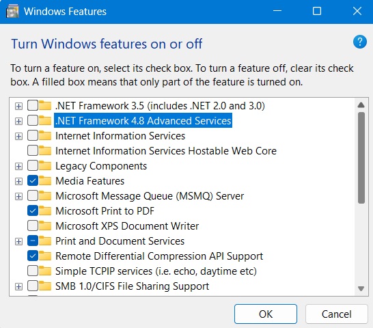Click folder icon beside Print and Document Services
The height and width of the screenshot is (328, 373).
[x=45, y=241]
